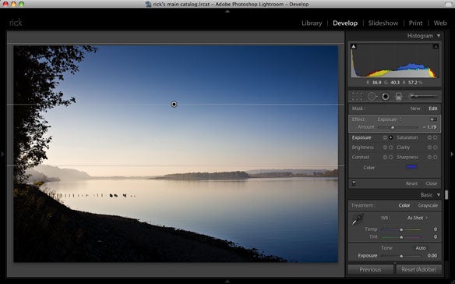Toggle the top panel with the arrow

pos(227,12)
